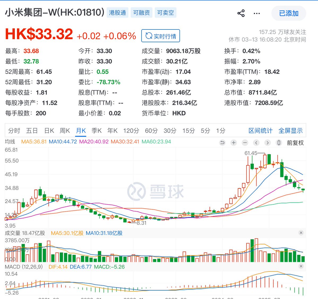Open 区间统计 range statistics
This screenshot has width=318, height=299.
click(260, 130)
